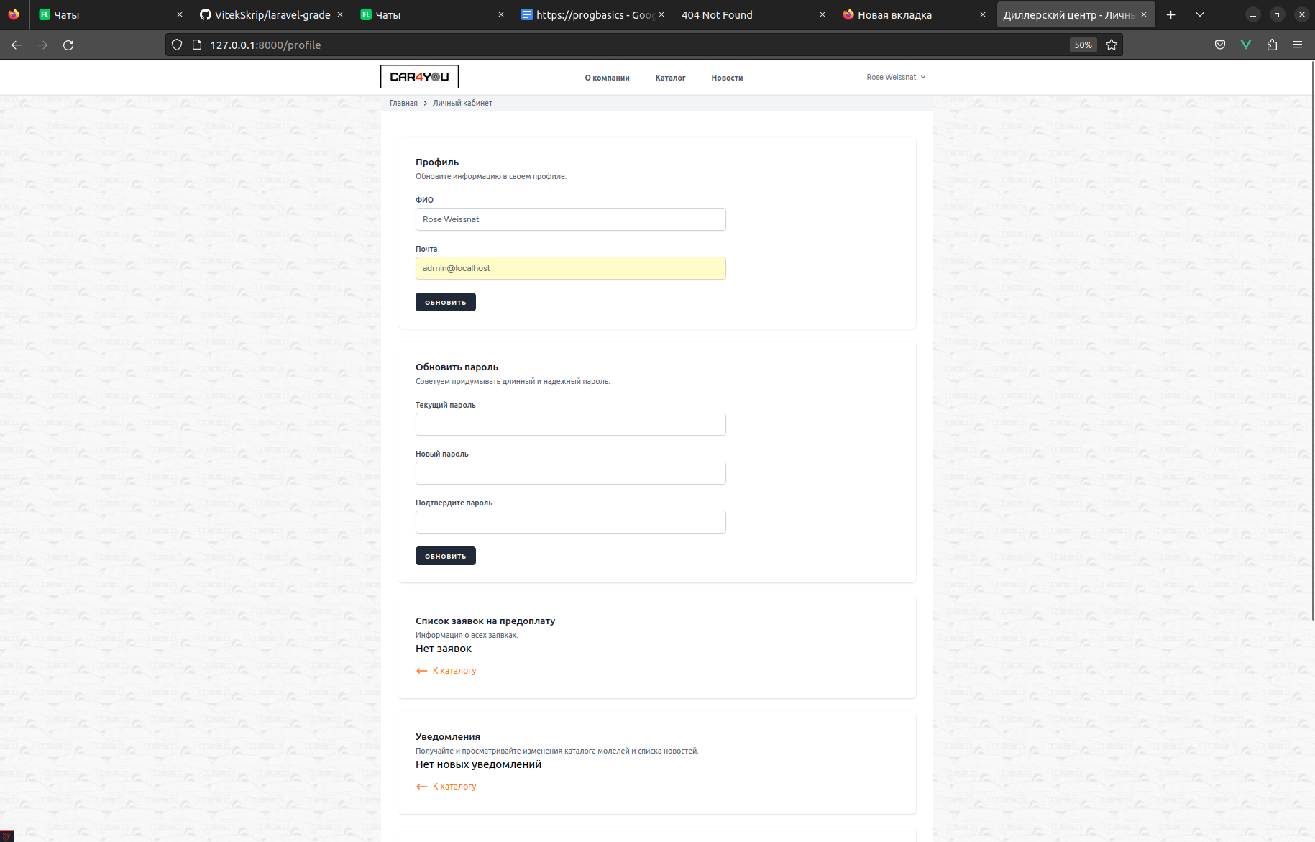Click the Список заявок на предоплату heading
Screen dimensions: 1315x842
coord(485,621)
